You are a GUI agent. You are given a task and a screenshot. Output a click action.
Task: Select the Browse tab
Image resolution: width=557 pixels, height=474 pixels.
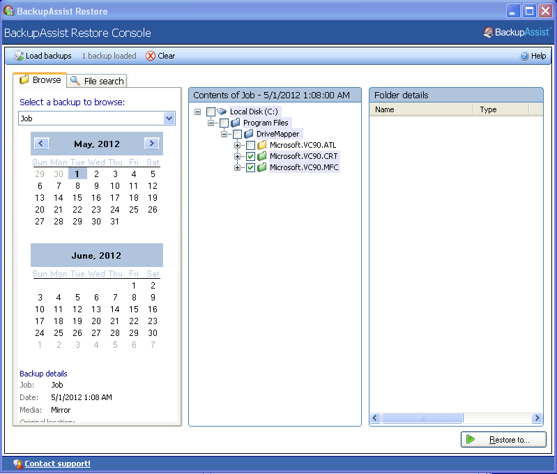[40, 80]
